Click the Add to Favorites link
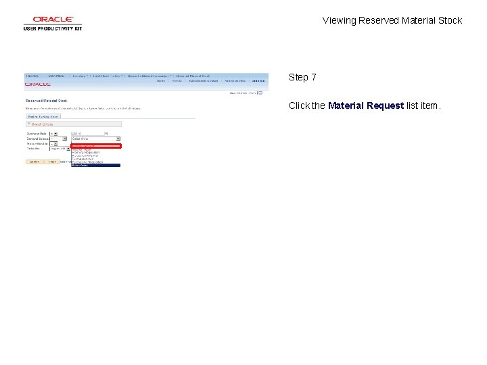The height and width of the screenshot is (365, 487). click(x=235, y=80)
